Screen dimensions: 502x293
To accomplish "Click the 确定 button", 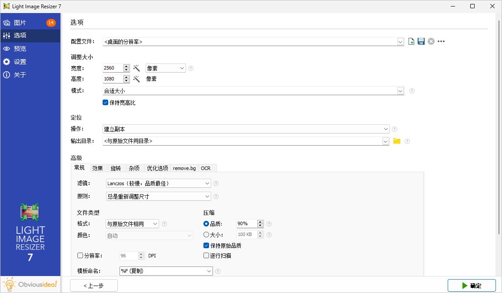I will click(x=472, y=286).
